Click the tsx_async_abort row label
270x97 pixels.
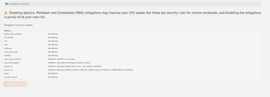11,77
